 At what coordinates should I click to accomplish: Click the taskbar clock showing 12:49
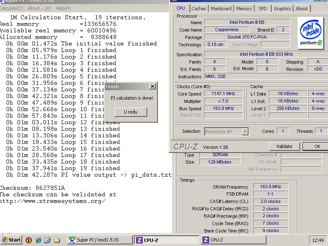pyautogui.click(x=318, y=240)
